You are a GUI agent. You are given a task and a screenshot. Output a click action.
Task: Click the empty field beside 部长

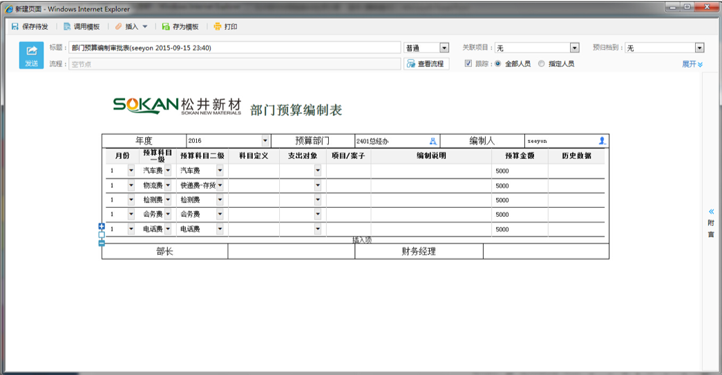[291, 251]
